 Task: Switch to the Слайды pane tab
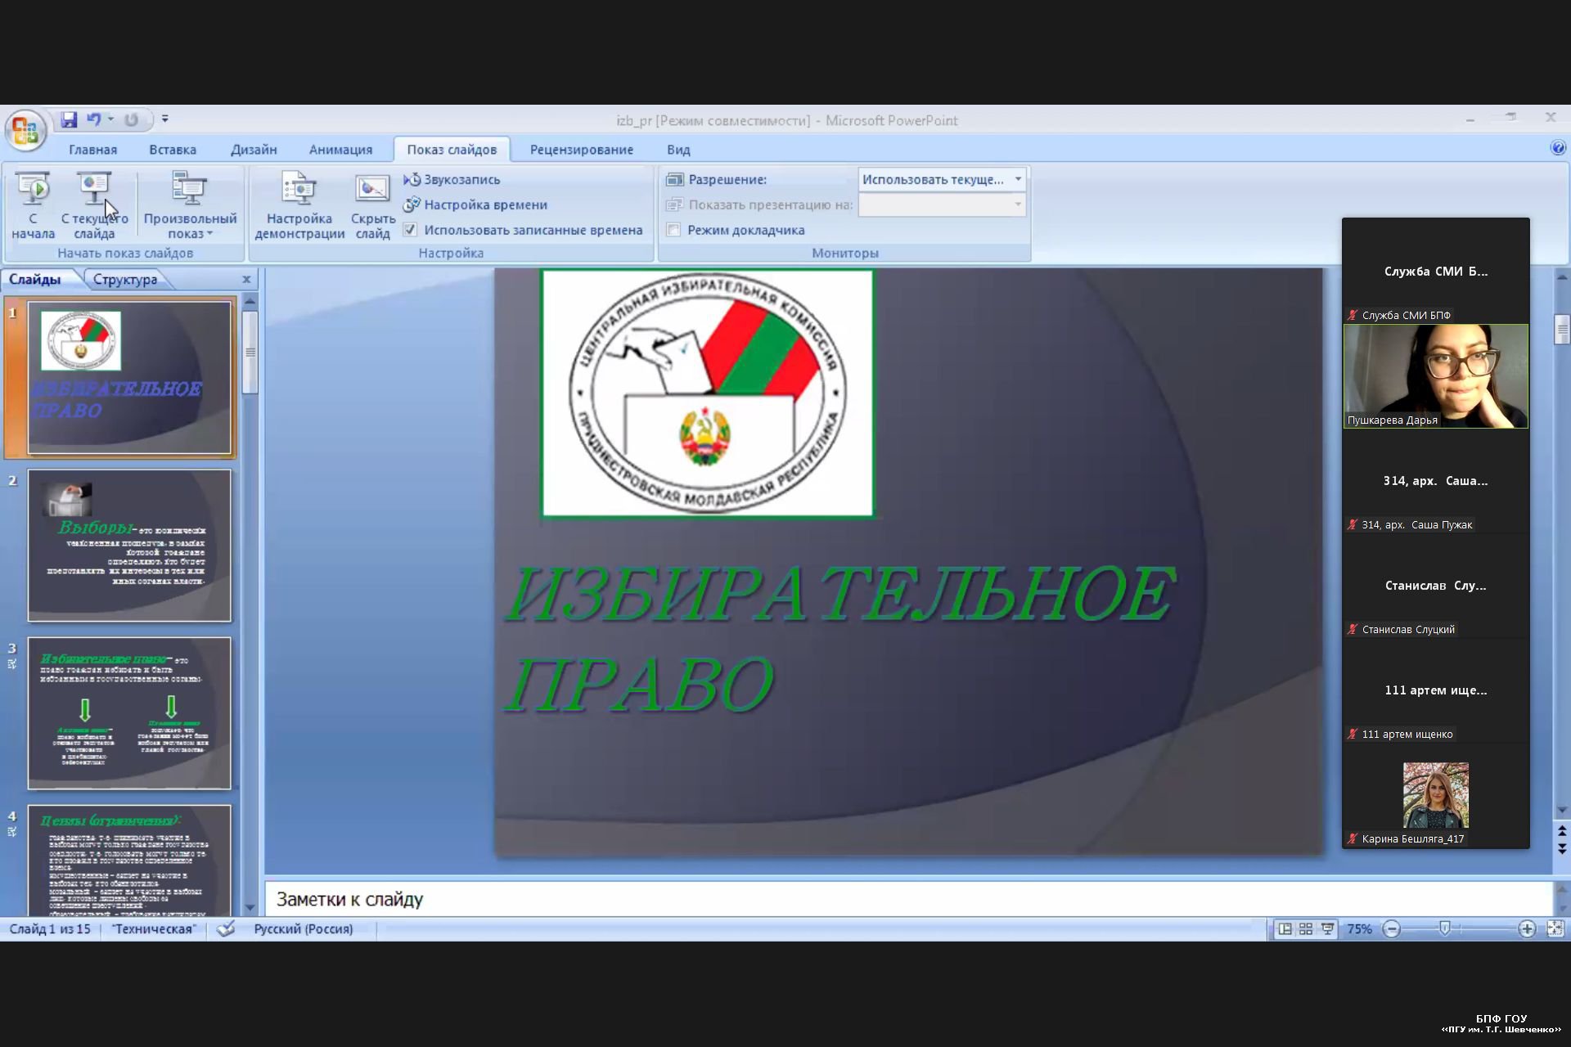click(x=35, y=279)
